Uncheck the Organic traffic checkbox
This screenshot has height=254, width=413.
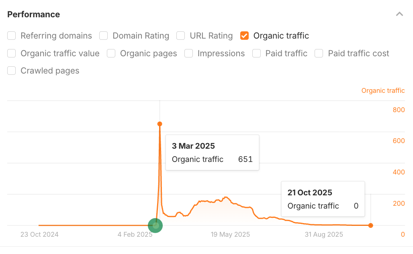coord(244,36)
